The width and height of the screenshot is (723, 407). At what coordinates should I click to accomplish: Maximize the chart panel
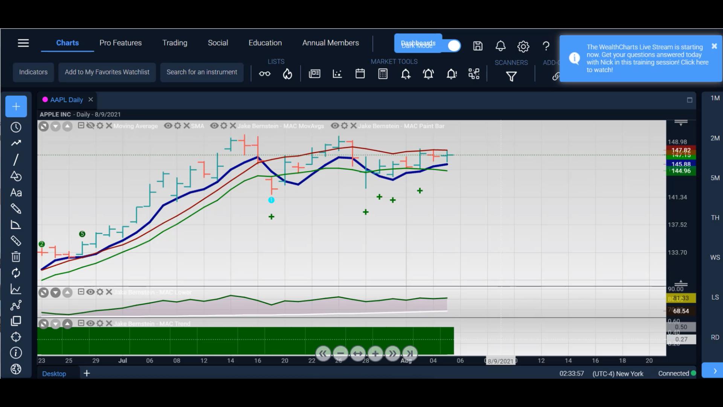[689, 100]
